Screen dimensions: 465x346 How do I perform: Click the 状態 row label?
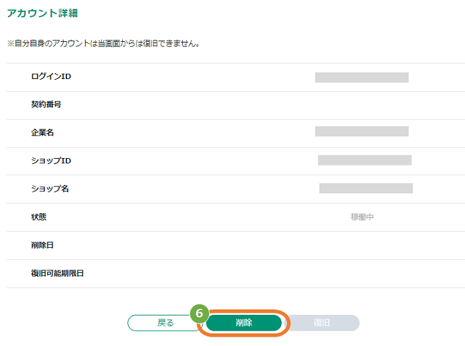[39, 217]
